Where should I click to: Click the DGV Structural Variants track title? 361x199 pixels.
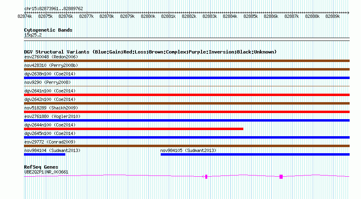tap(150, 52)
